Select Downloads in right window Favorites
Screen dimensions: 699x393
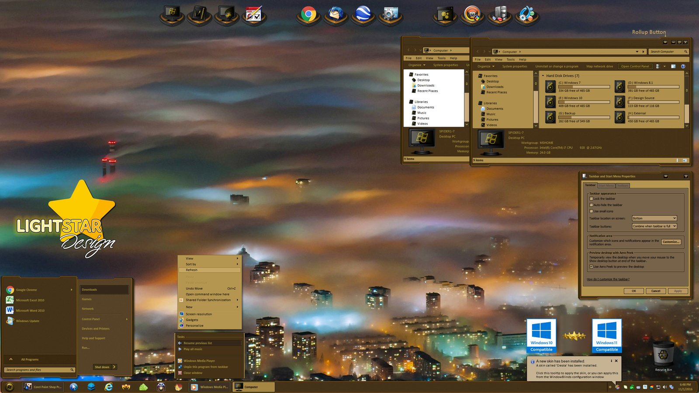(x=495, y=87)
